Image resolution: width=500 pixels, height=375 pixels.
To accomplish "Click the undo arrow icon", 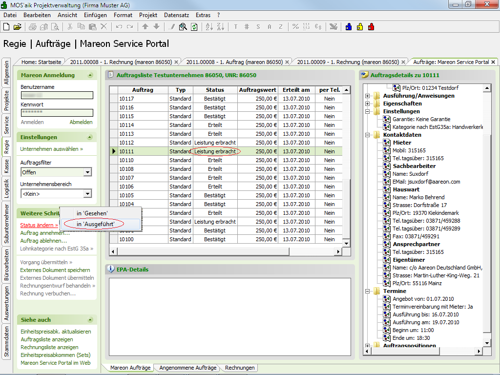I will pyautogui.click(x=119, y=27).
